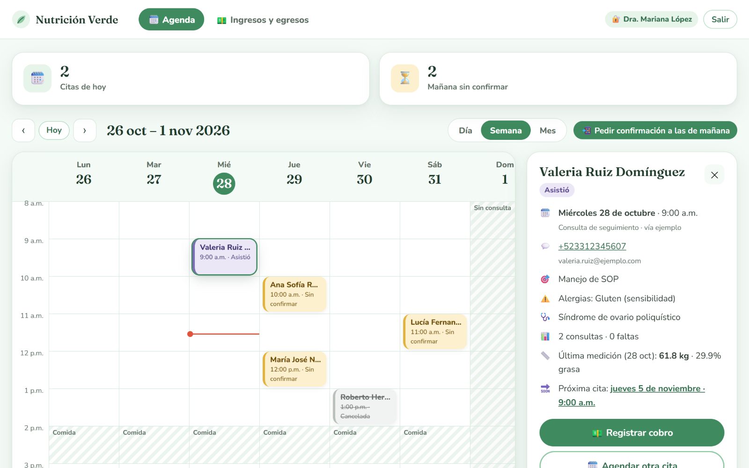Screen dimensions: 749x468
Task: Click the Registrar cobro button
Action: 632,433
